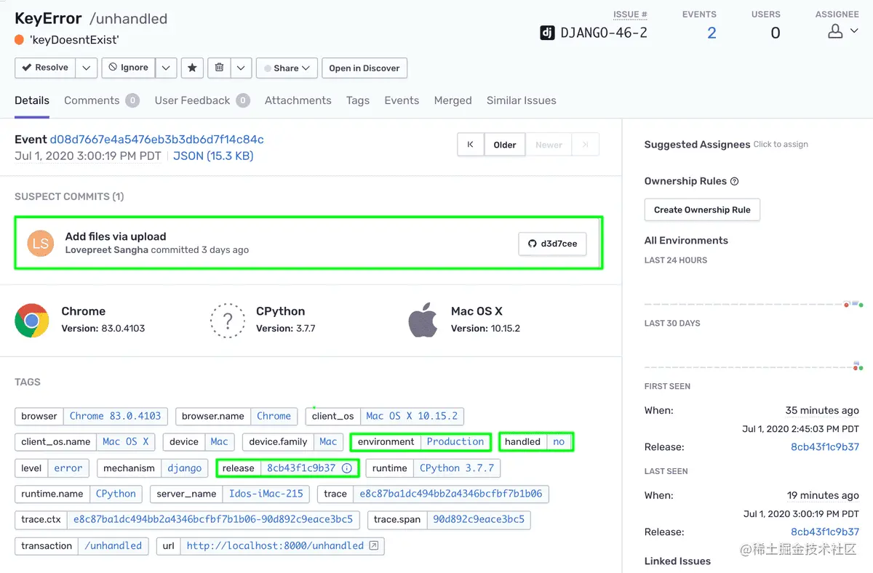This screenshot has width=873, height=573.
Task: Open the Share dropdown
Action: [287, 68]
